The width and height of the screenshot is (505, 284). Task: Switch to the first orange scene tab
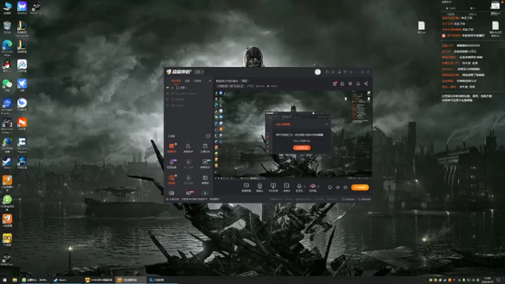pos(176,81)
